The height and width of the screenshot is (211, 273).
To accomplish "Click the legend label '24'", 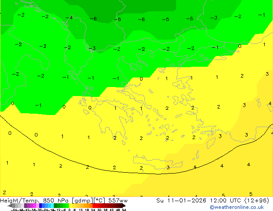I will coord(93,210).
